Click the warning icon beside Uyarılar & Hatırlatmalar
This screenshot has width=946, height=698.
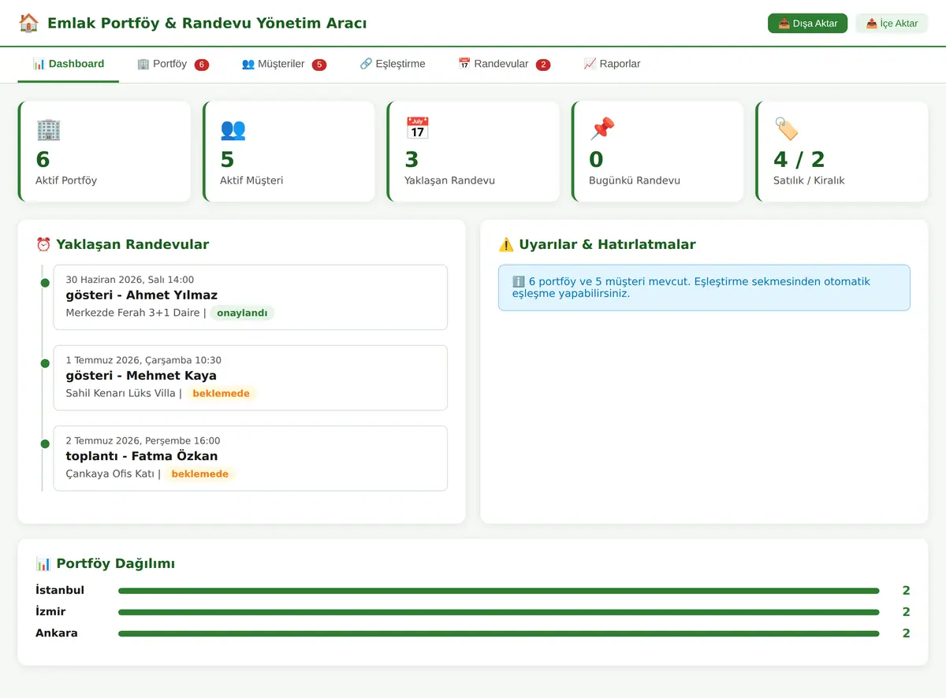506,244
